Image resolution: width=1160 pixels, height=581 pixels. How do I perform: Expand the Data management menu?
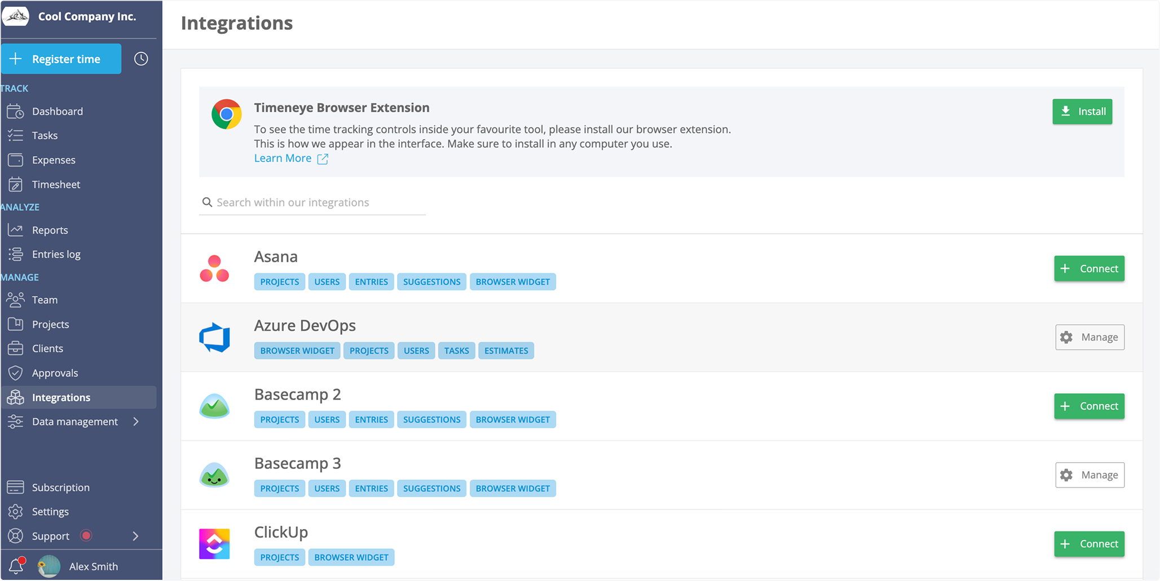135,421
